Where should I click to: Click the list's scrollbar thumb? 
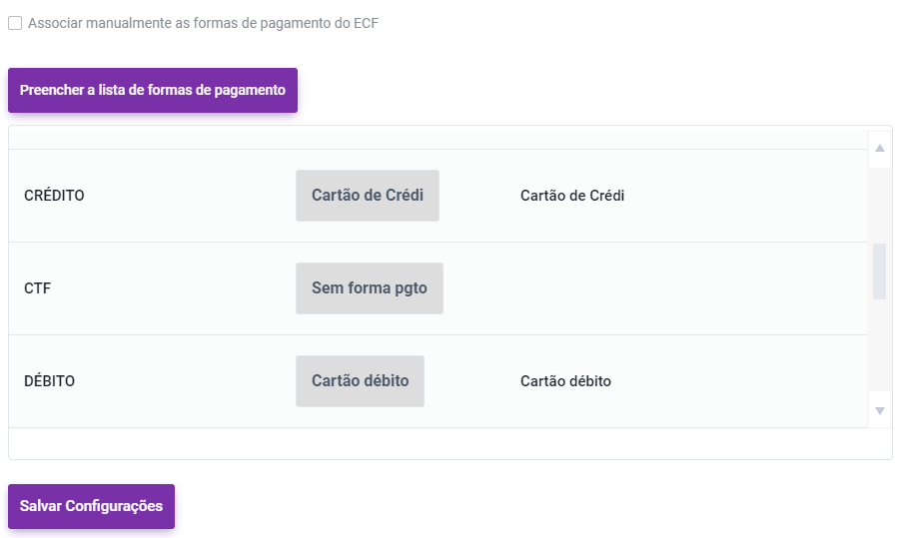880,270
